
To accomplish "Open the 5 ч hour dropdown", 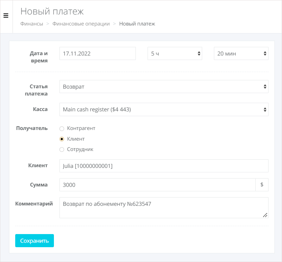I will pyautogui.click(x=175, y=53).
